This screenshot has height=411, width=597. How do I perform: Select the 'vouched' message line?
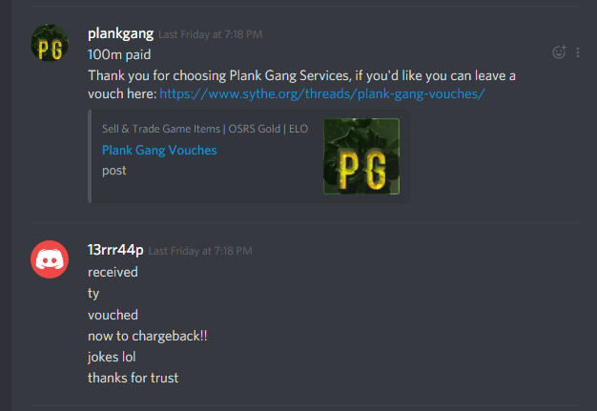[x=113, y=315]
